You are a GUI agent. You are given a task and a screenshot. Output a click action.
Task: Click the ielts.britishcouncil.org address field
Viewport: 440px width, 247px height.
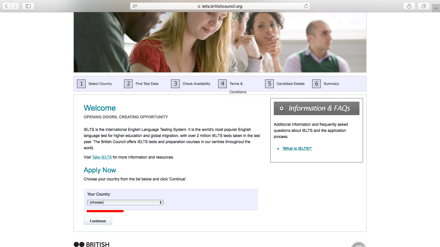pos(220,6)
